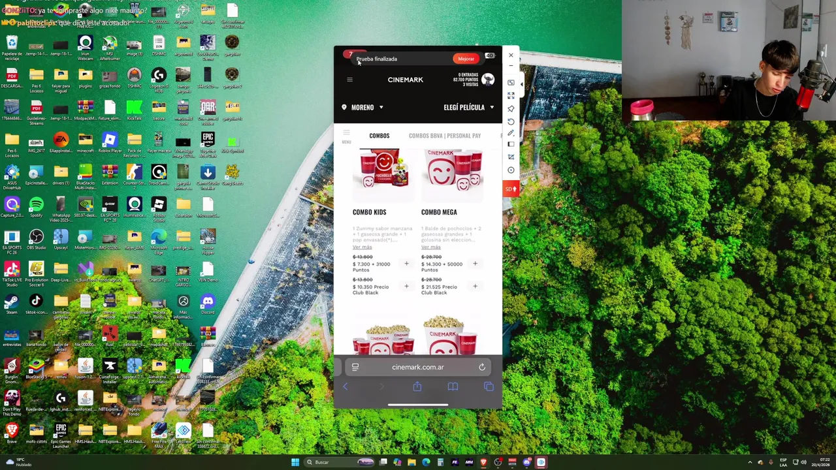Open the candy MENU list icon
This screenshot has width=836, height=470.
[x=346, y=136]
